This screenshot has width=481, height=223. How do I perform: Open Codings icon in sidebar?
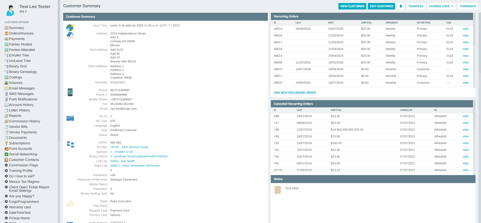point(7,77)
